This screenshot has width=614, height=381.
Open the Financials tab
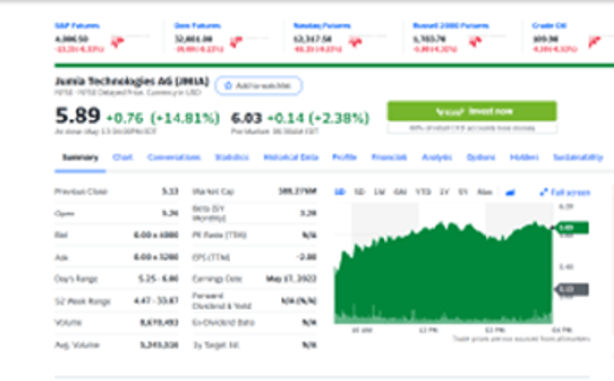389,157
